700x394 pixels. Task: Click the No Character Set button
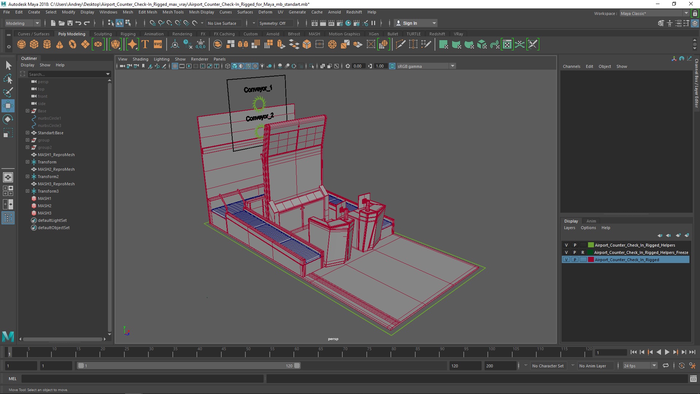tap(548, 366)
